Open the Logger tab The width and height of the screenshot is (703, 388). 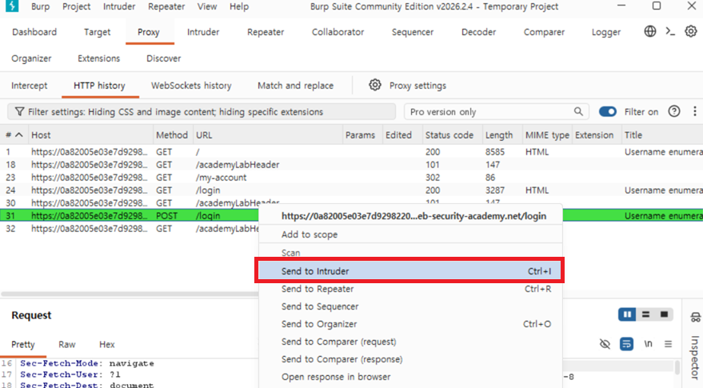605,32
